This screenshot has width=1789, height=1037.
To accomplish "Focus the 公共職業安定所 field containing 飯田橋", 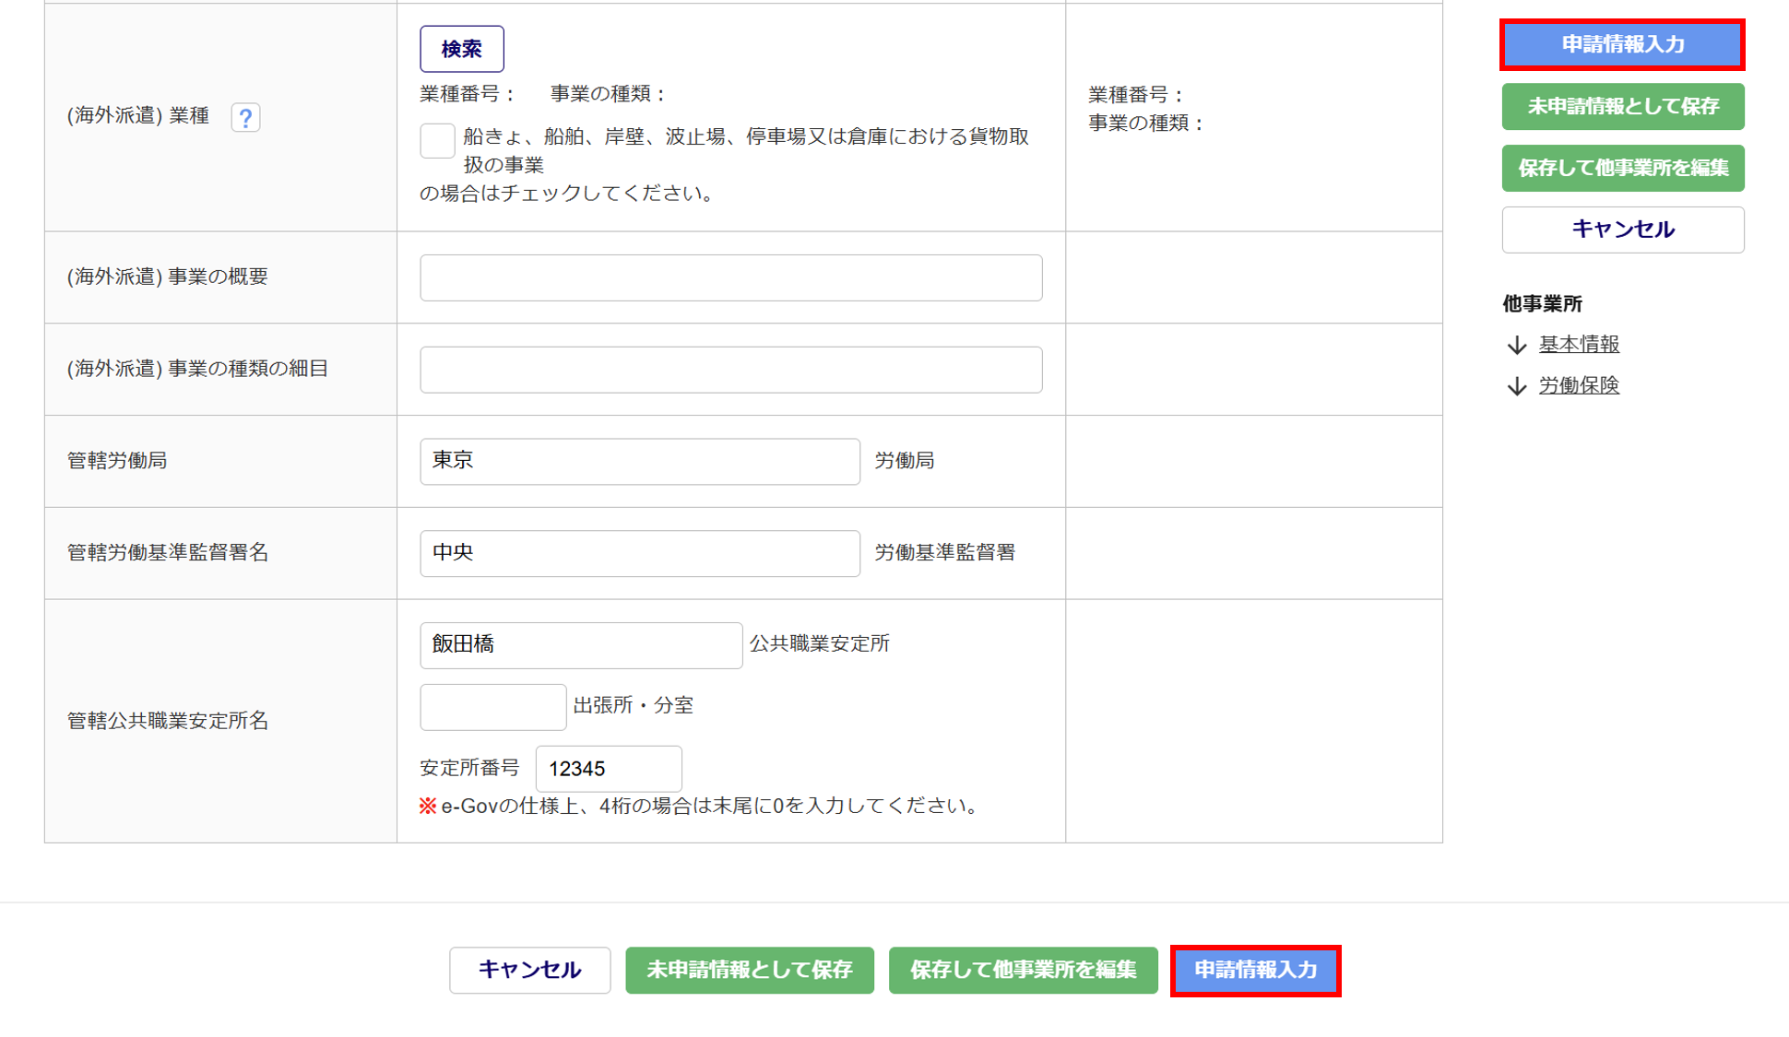I will 580,645.
